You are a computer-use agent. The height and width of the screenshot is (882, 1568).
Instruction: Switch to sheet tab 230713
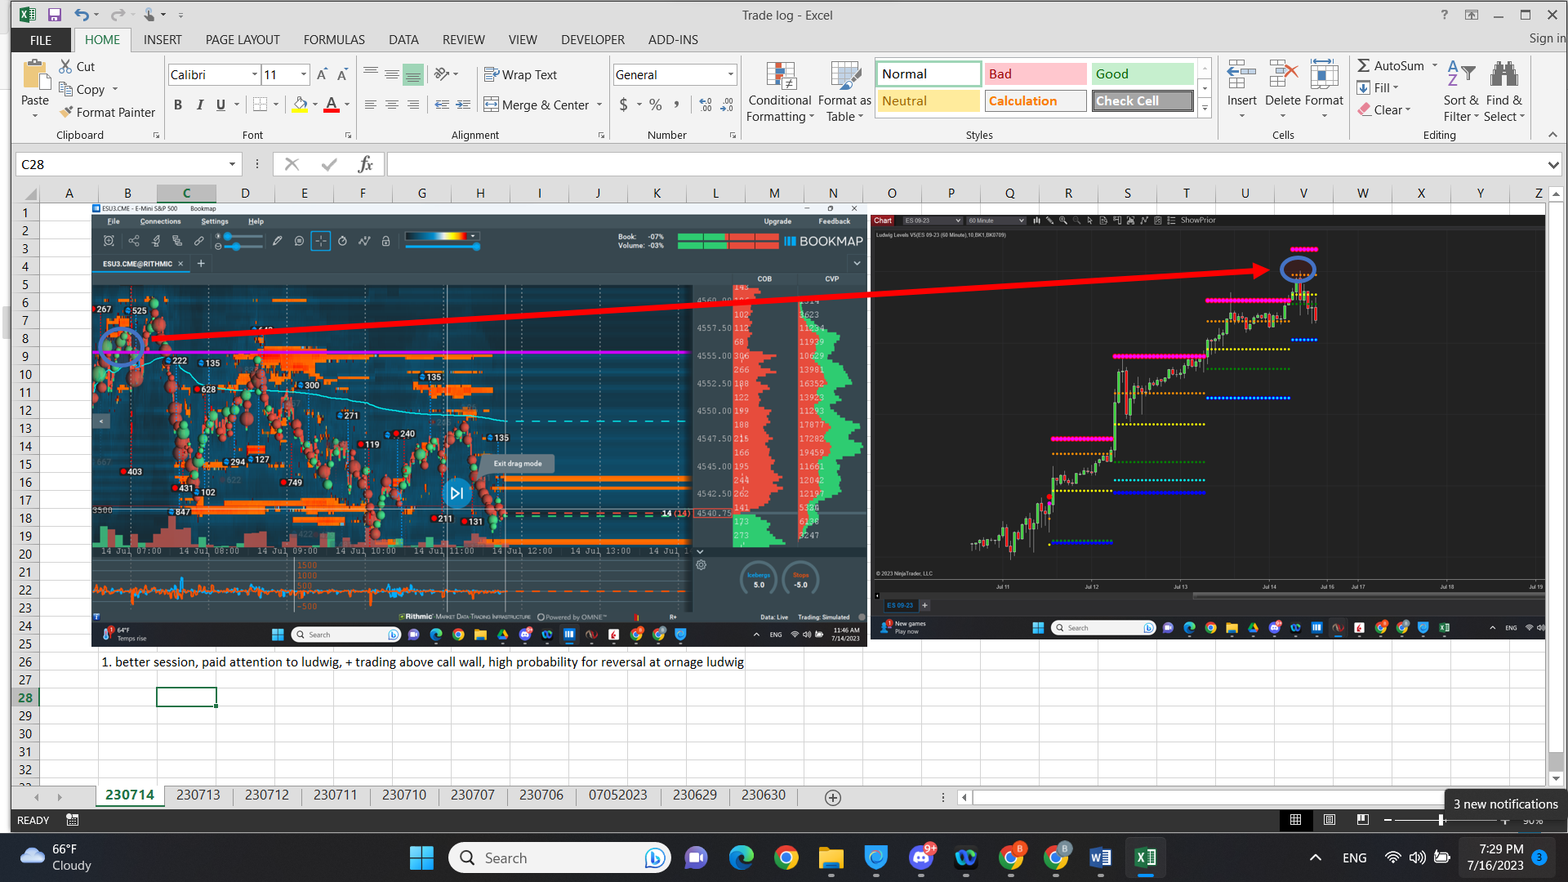[198, 795]
